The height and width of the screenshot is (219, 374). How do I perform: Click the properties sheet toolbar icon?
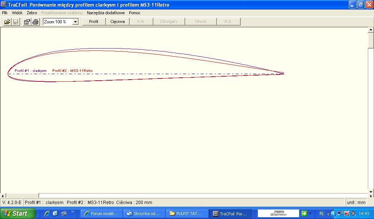27,22
